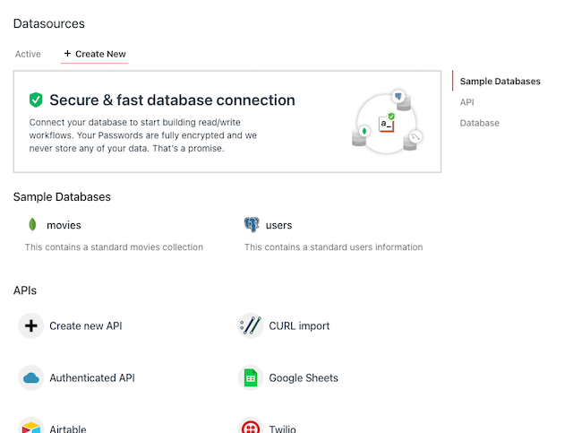Jump to API section in side navigation
This screenshot has height=433, width=582.
466,102
